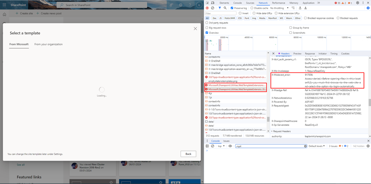Image resolution: width=371 pixels, height=184 pixels.
Task: Export HAR file download icon
Action: pos(306,8)
